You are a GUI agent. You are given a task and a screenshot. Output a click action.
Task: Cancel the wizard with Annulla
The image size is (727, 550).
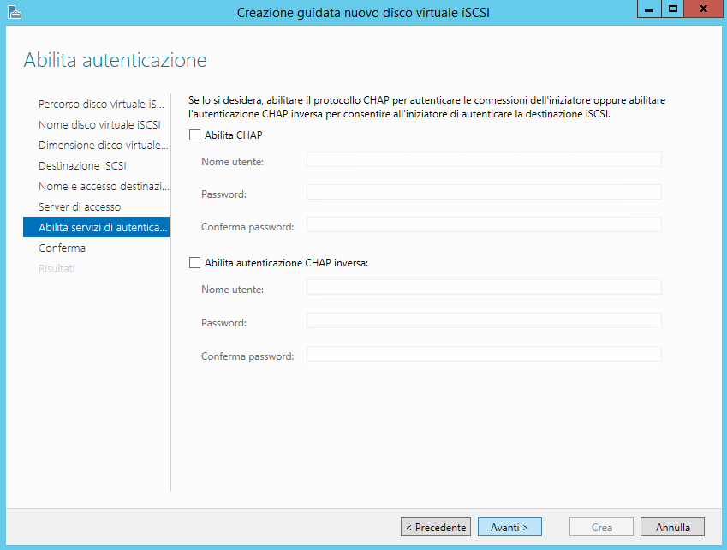[672, 527]
